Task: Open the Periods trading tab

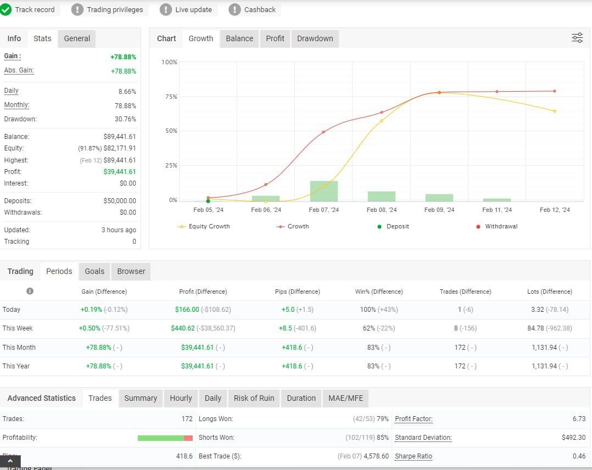Action: [x=59, y=271]
